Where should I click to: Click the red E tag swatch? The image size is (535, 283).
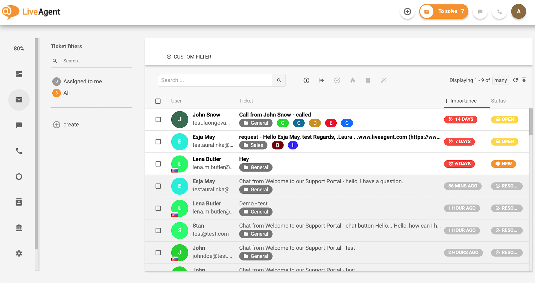tap(331, 123)
